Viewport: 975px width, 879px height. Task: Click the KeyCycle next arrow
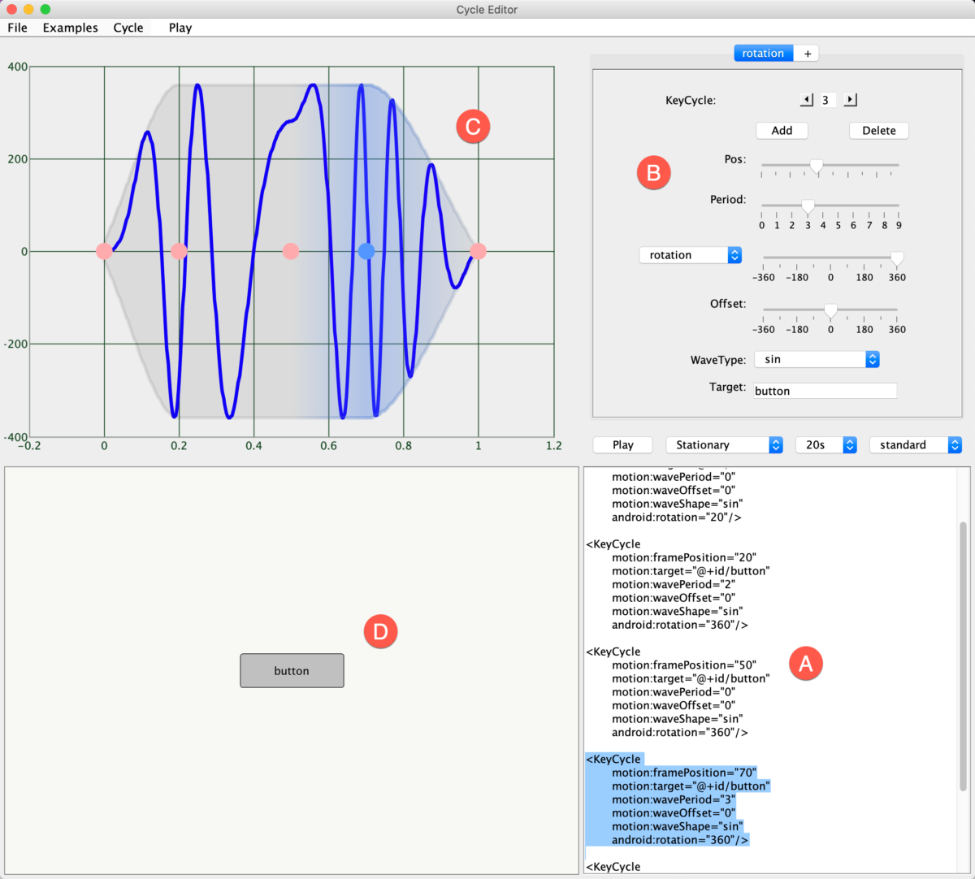tap(850, 99)
